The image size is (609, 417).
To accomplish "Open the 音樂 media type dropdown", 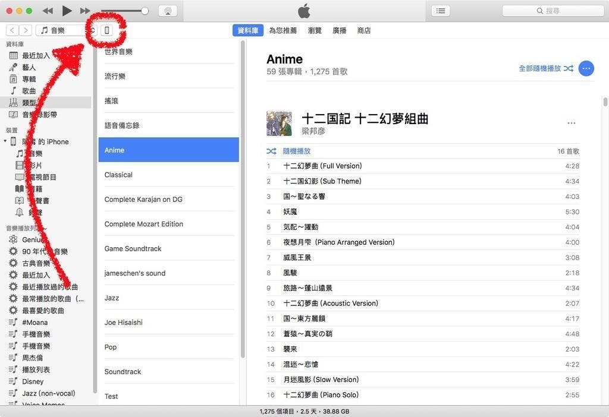I will point(66,30).
